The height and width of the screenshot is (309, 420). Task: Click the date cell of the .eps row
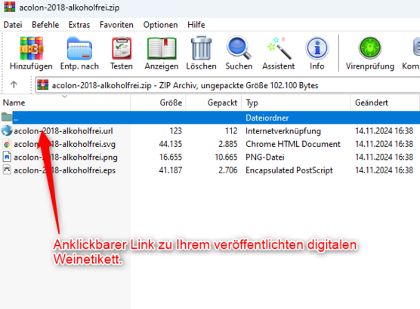(x=384, y=170)
